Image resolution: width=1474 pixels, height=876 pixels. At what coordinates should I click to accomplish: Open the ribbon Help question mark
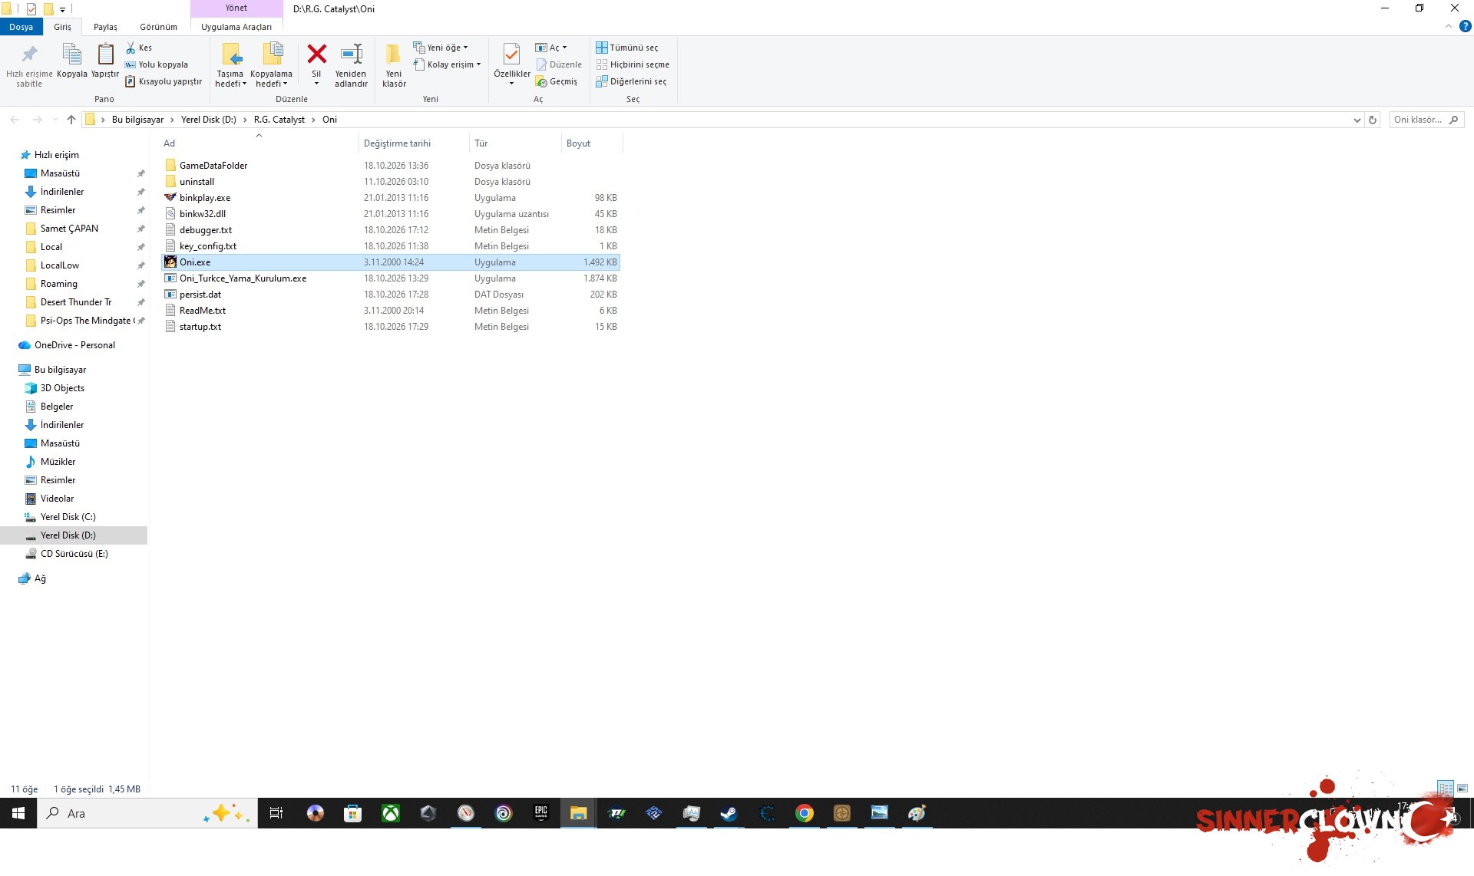(1465, 26)
